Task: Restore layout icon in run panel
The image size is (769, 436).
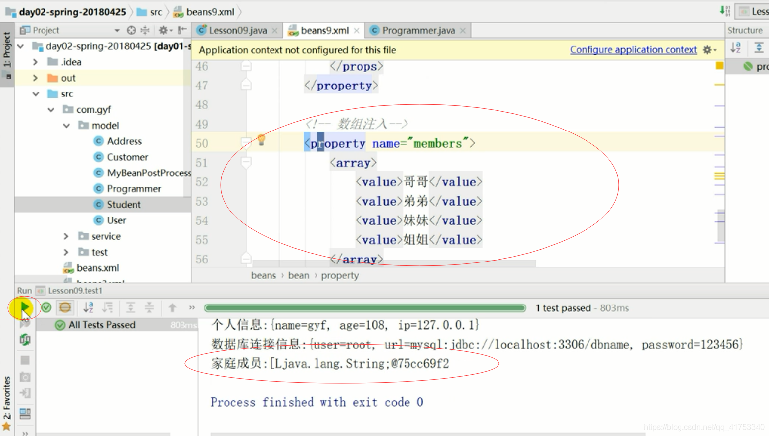Action: [x=25, y=413]
